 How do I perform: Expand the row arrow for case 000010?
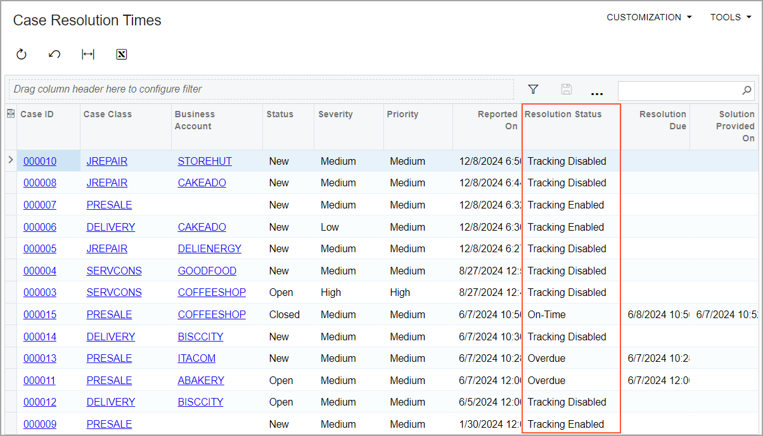(10, 160)
